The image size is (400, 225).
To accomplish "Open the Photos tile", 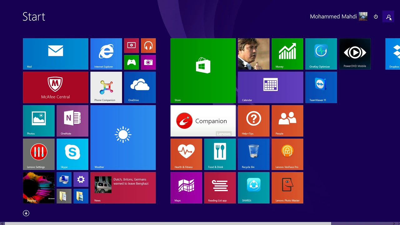I will [x=39, y=121].
